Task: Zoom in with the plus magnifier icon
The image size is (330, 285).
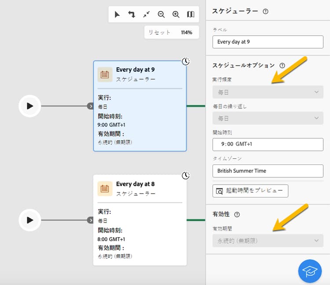Action: (176, 15)
